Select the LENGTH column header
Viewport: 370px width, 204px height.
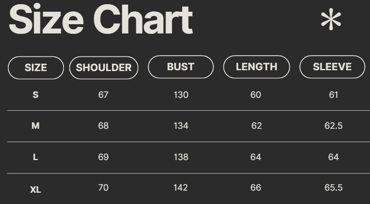[x=256, y=67]
